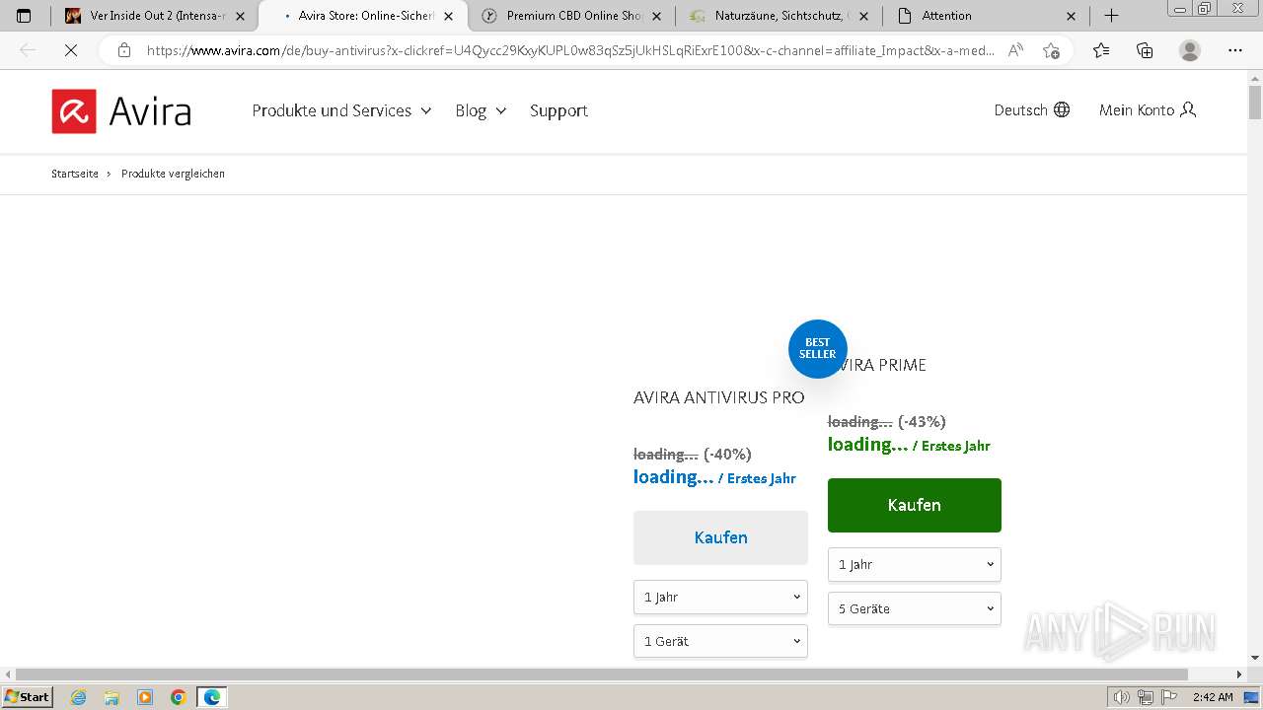Buy Avira Antivirus Pro with Kaufen
Screen dimensions: 1263x710
pyautogui.click(x=720, y=537)
